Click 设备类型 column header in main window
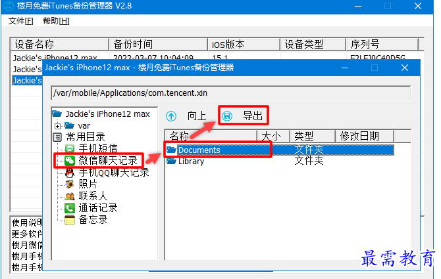The image size is (441, 279). coord(313,44)
